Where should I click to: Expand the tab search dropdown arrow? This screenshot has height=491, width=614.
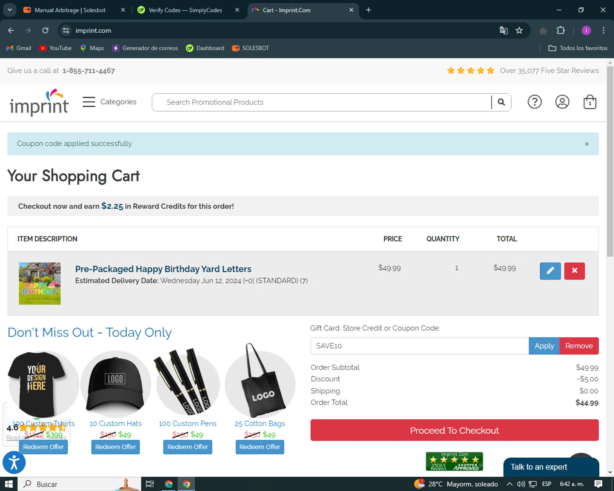click(9, 10)
